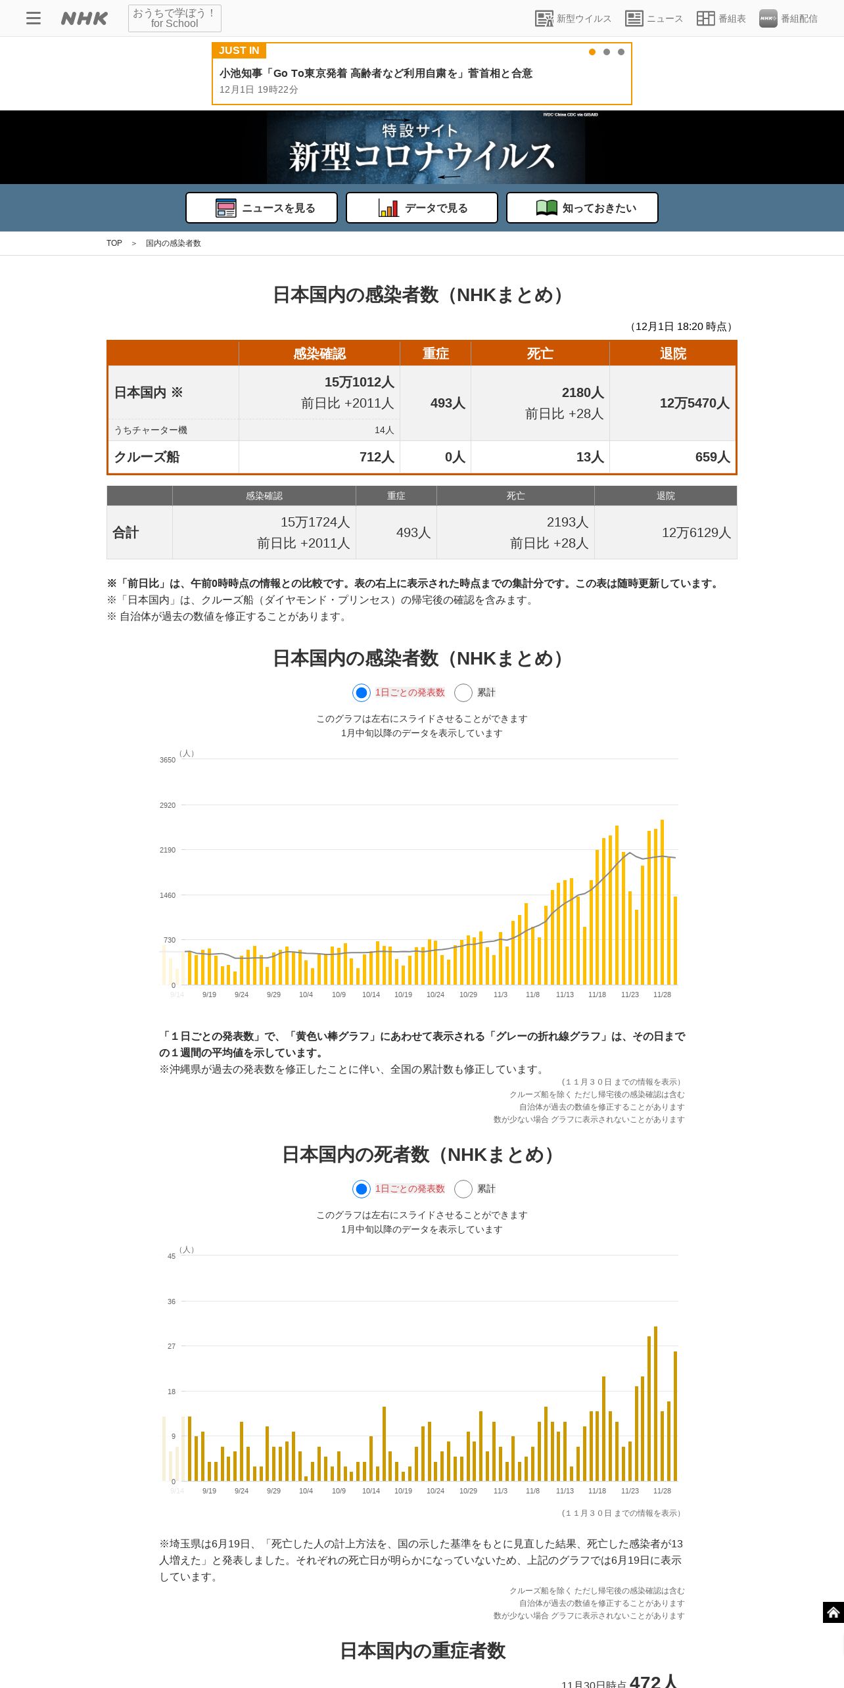Viewport: 844px width, 1688px height.
Task: Click the 知っておきたい button
Action: (x=582, y=208)
